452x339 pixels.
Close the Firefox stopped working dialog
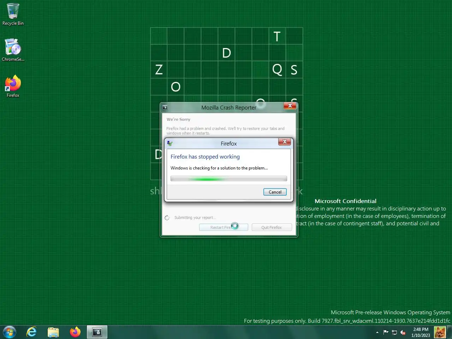285,142
